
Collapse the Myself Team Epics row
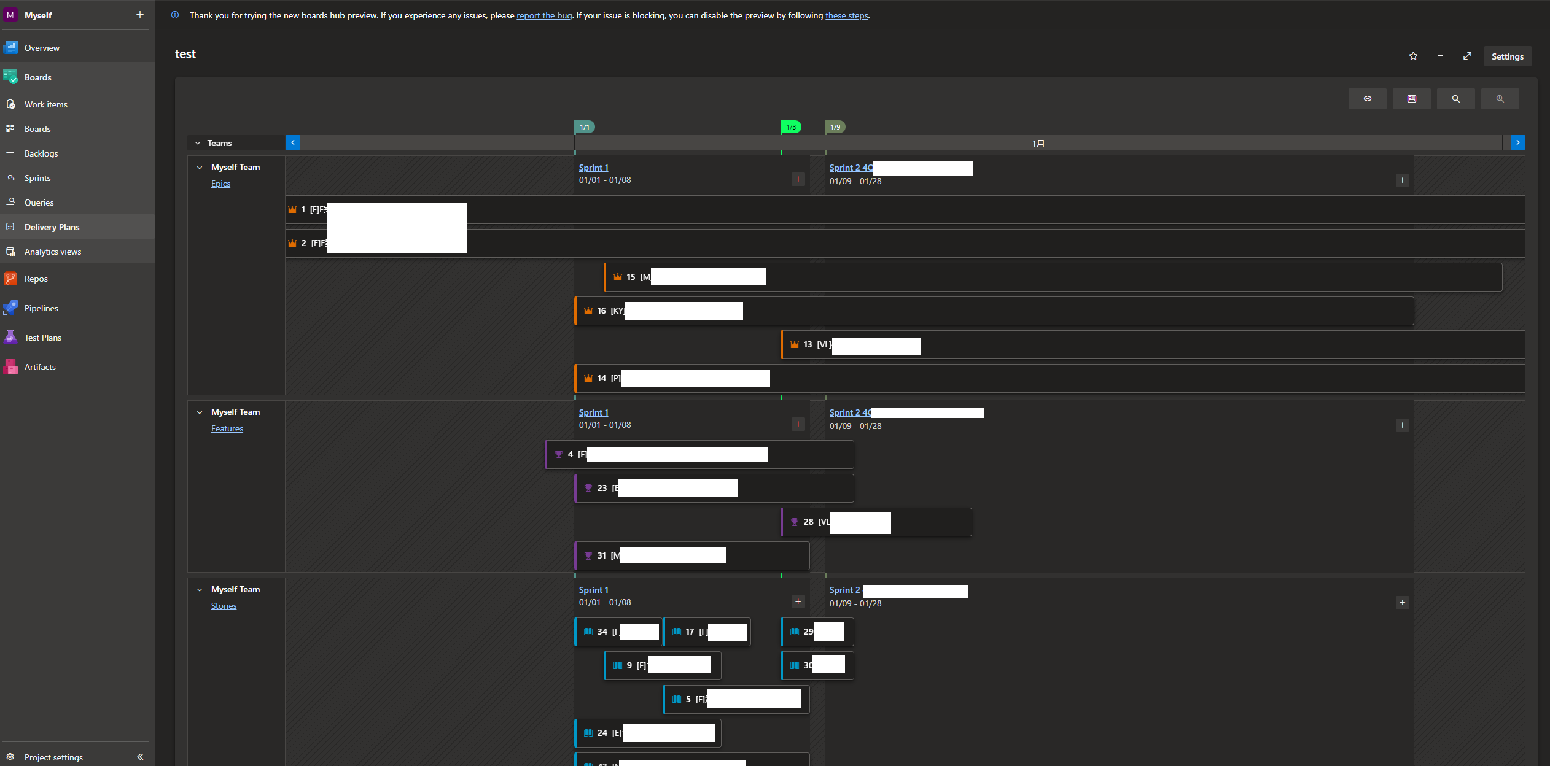coord(200,167)
